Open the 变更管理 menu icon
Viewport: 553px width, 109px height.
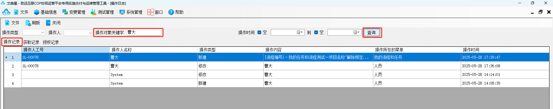coord(65,12)
